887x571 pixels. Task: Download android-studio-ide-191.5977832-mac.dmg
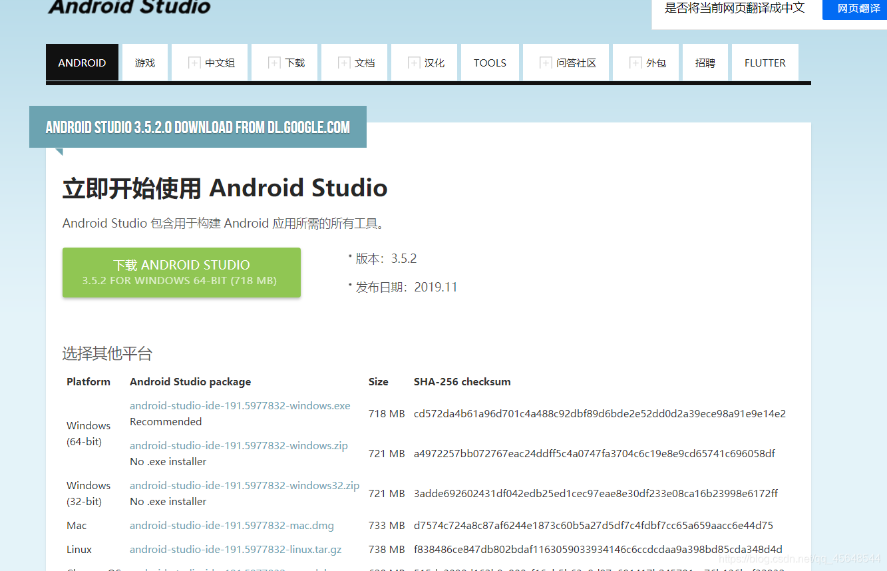[232, 526]
